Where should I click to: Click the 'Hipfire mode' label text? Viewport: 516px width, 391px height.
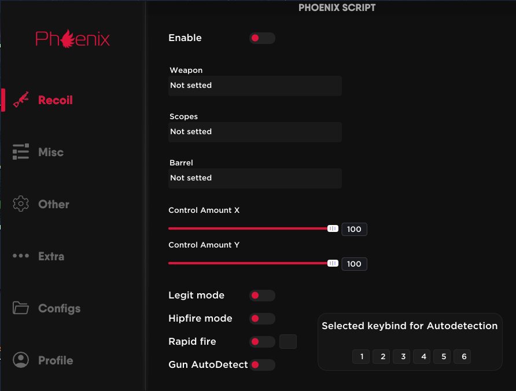point(200,318)
